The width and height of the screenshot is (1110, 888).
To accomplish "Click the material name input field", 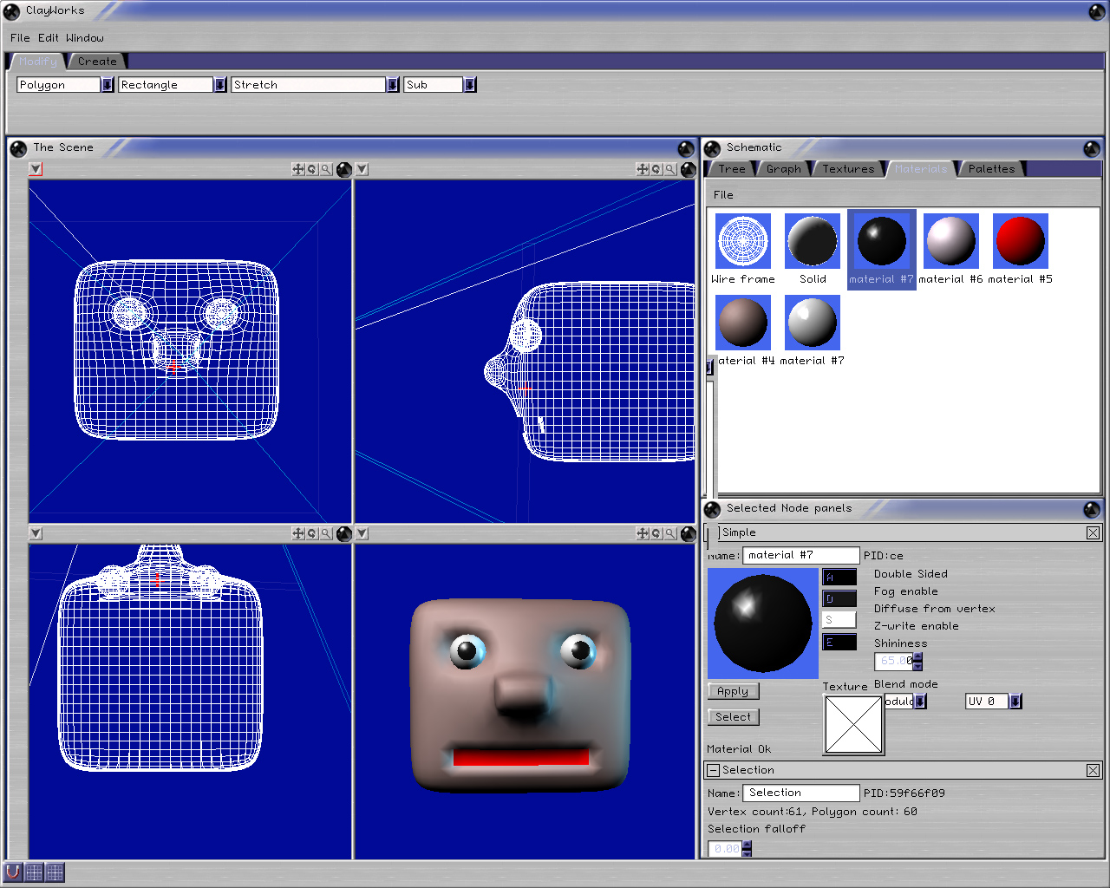I will (x=800, y=555).
